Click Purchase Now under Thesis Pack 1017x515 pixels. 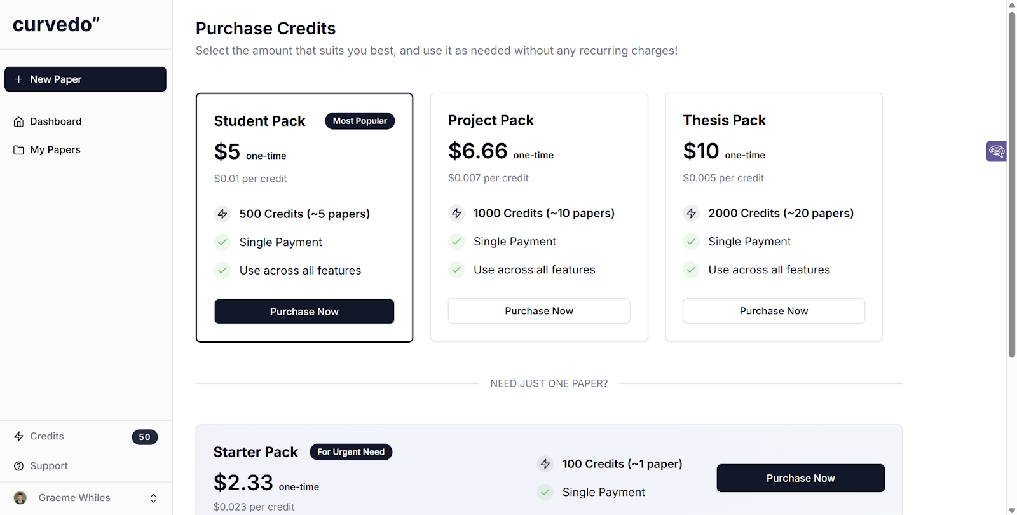(x=773, y=311)
